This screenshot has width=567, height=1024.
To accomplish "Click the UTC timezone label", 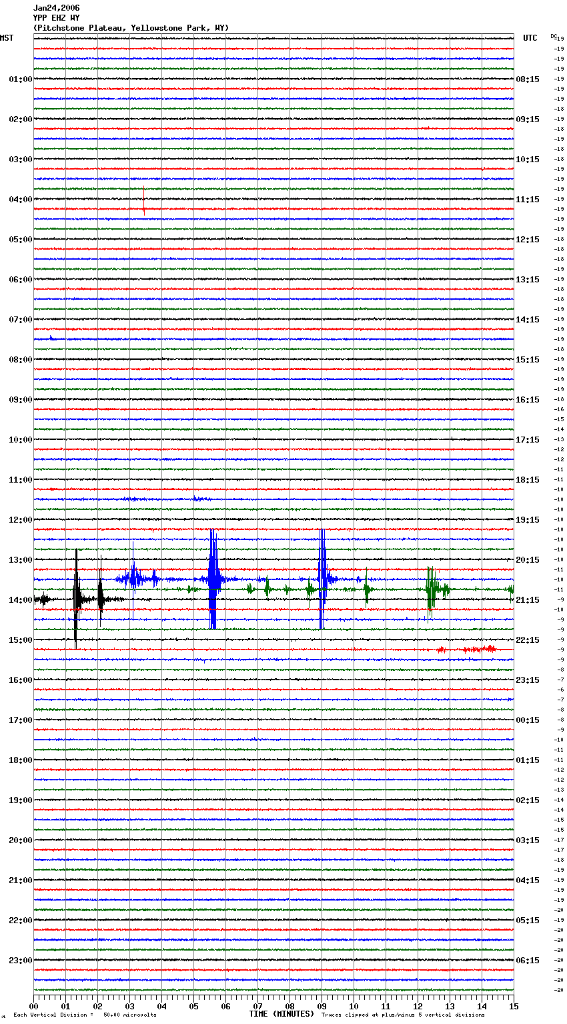I will coord(530,38).
